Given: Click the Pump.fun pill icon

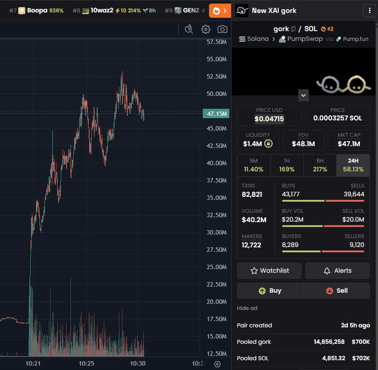Looking at the screenshot, I should coord(339,39).
